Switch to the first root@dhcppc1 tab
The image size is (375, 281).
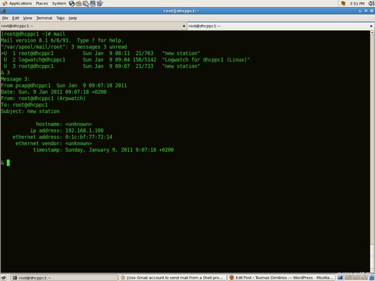[93, 26]
